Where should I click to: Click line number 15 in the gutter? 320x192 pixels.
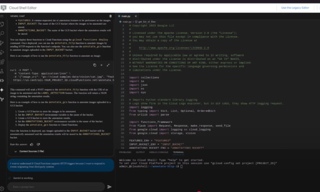click(122, 78)
